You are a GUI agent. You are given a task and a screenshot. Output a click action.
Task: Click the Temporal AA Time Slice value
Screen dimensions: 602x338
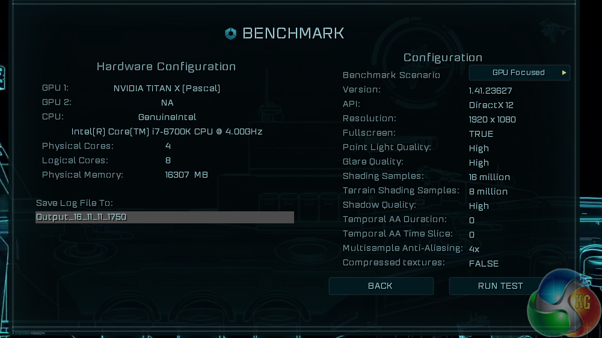[471, 235]
